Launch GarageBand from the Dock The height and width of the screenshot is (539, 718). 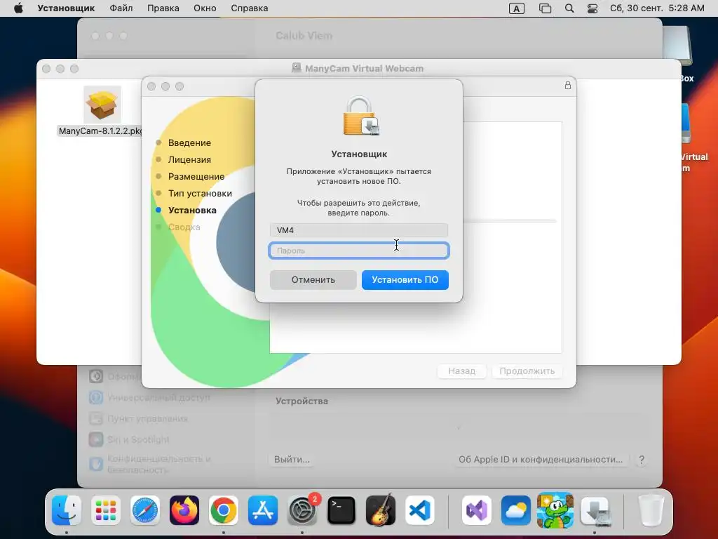click(381, 510)
